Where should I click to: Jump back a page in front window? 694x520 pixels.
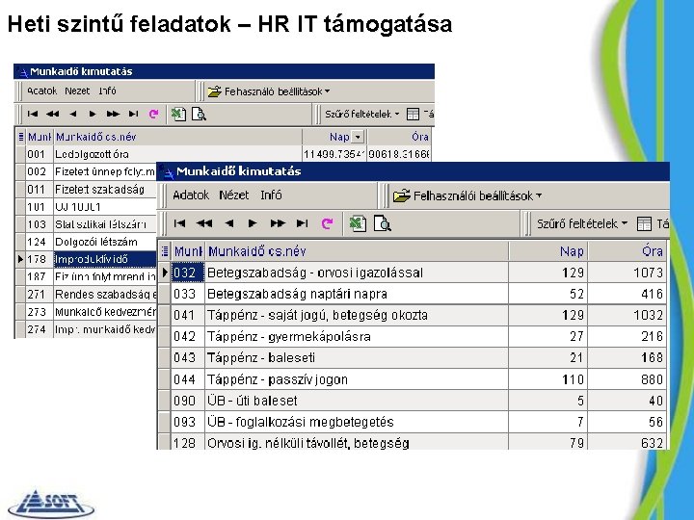(x=204, y=223)
